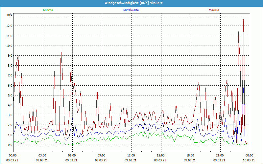
Task: Select the 03:00 time axis marker
Action: [42, 155]
